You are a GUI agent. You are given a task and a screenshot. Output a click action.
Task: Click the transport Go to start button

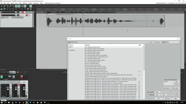pos(2,72)
